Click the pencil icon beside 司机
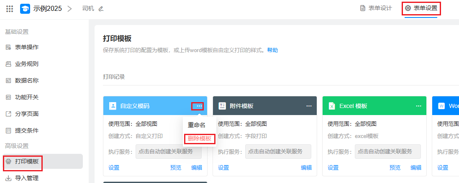459x183 pixels. click(x=100, y=9)
